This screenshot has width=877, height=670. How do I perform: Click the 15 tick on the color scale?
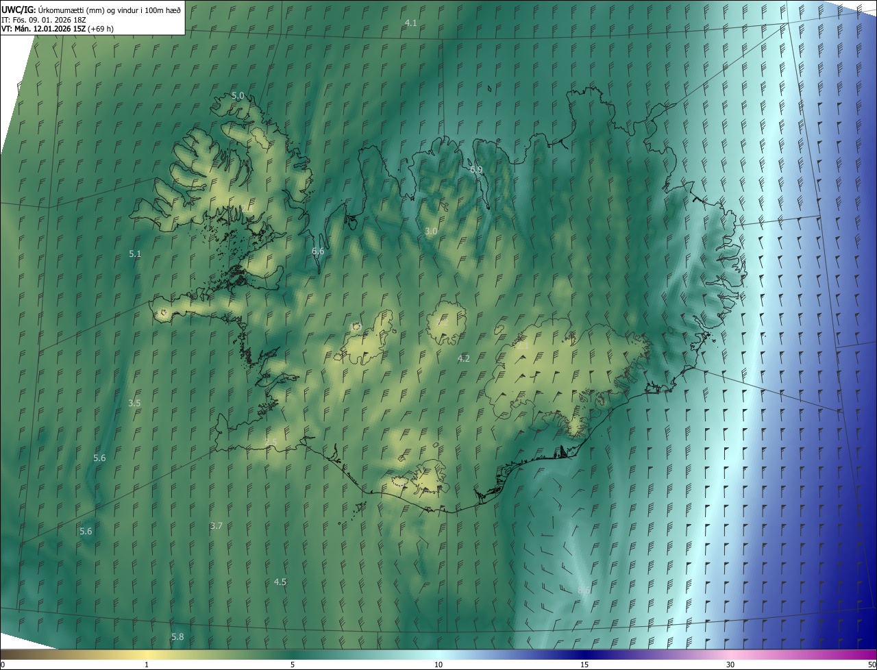pyautogui.click(x=584, y=665)
